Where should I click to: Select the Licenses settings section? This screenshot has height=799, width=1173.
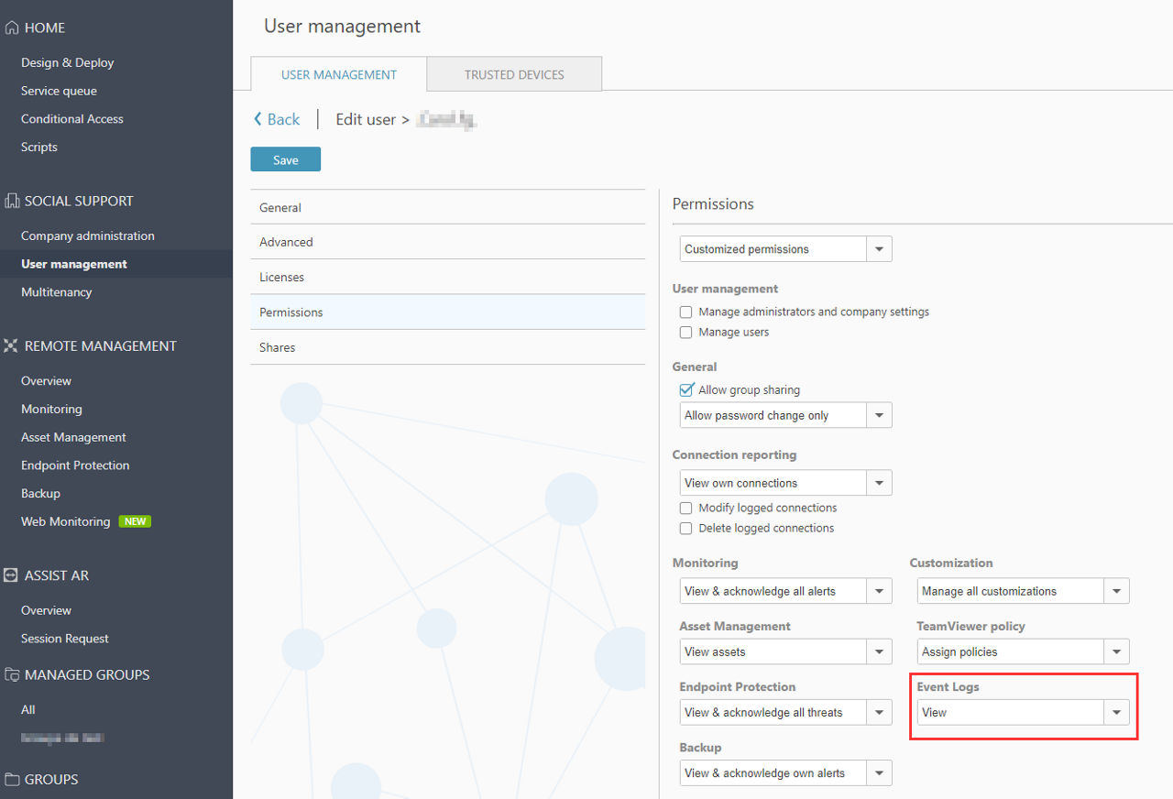pyautogui.click(x=448, y=277)
